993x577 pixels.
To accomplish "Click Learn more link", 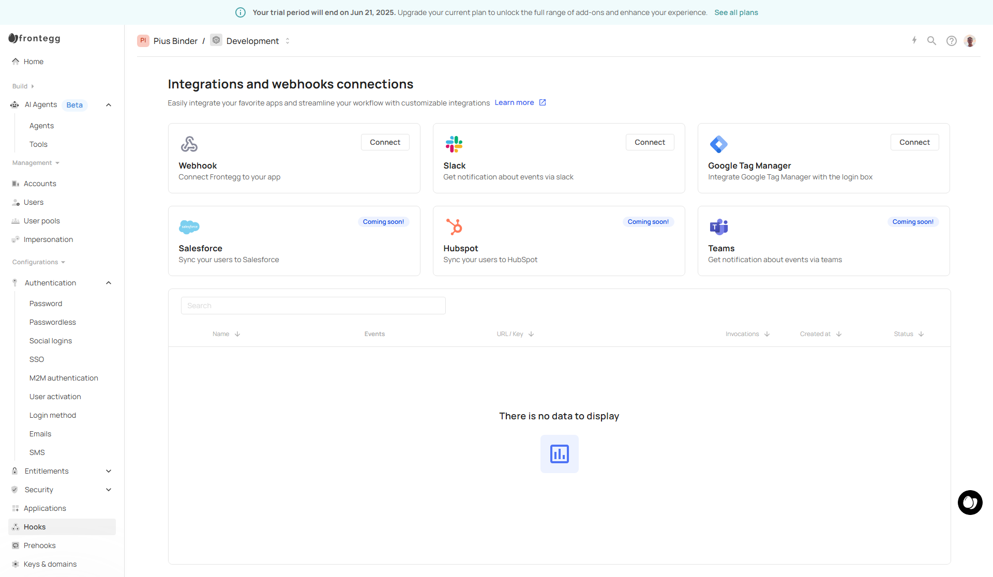I will click(x=520, y=102).
